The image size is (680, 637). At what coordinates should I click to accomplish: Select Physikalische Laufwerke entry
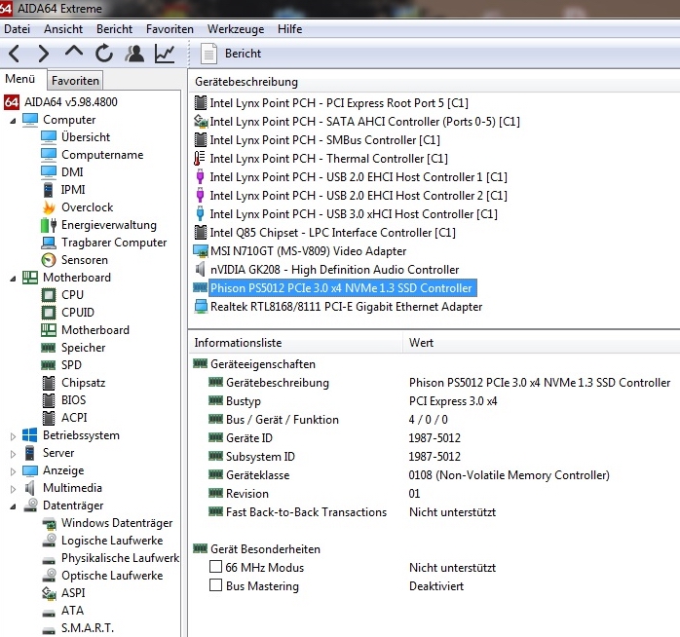[120, 558]
